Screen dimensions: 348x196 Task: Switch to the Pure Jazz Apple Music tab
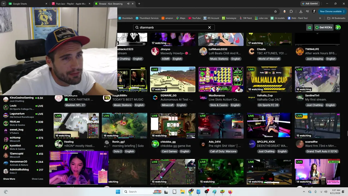click(72, 4)
